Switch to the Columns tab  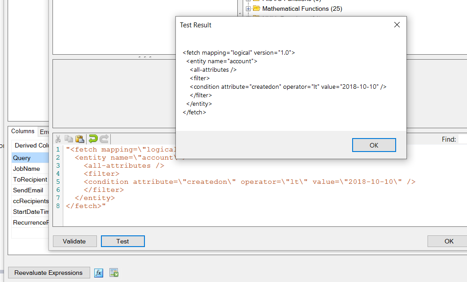click(22, 131)
